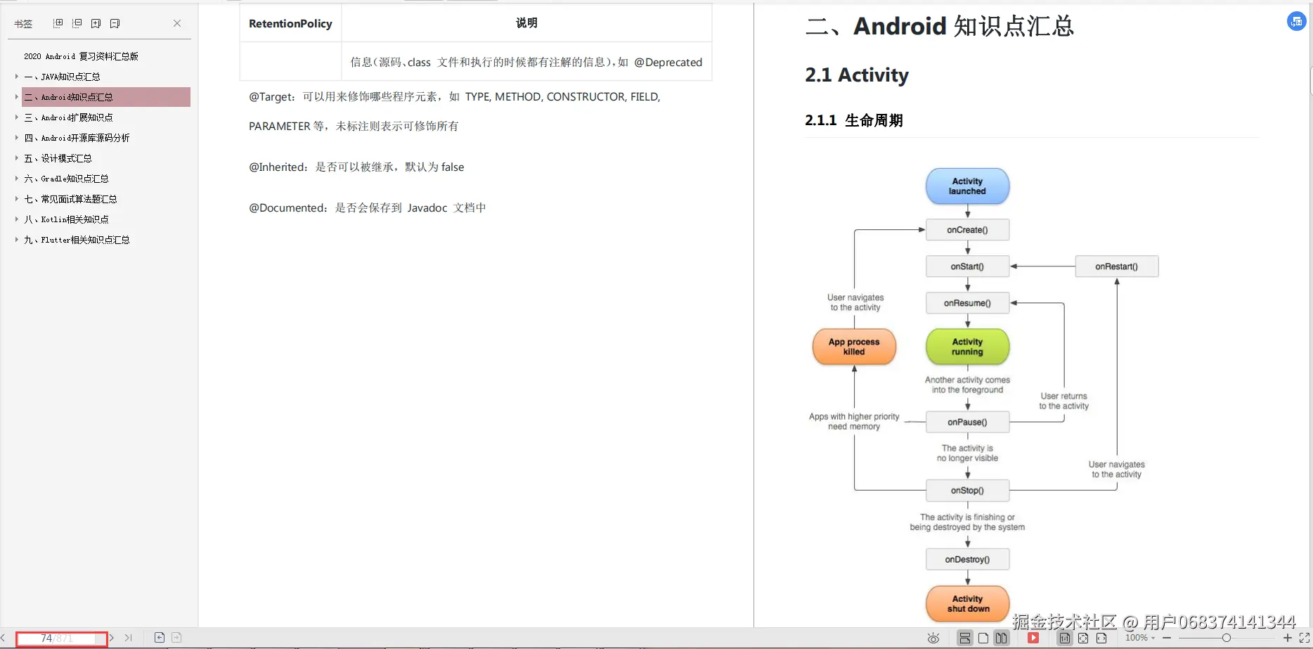Click the fit-to-width icon in status bar

coord(1101,638)
